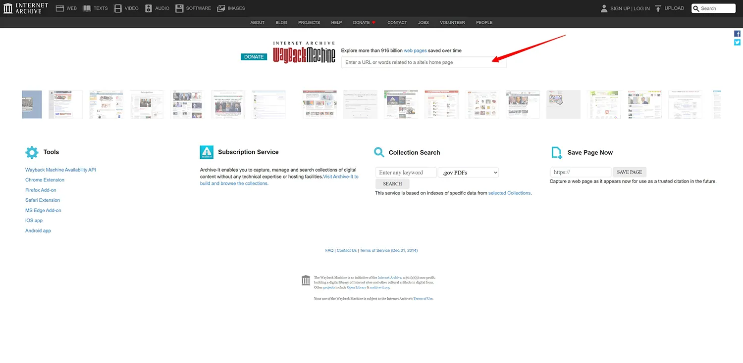743x363 pixels.
Task: Open the Audio media section
Action: coord(157,8)
